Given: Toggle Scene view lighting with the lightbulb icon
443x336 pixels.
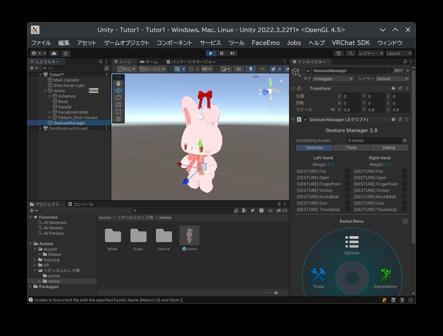Looking at the screenshot, I should 251,69.
